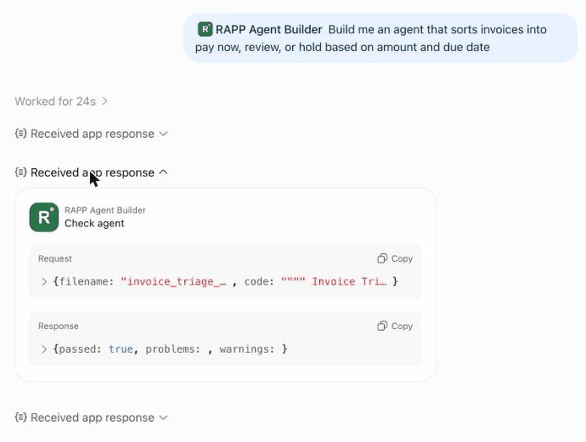Expand the first Received app response row
This screenshot has width=586, height=442.
(x=91, y=133)
